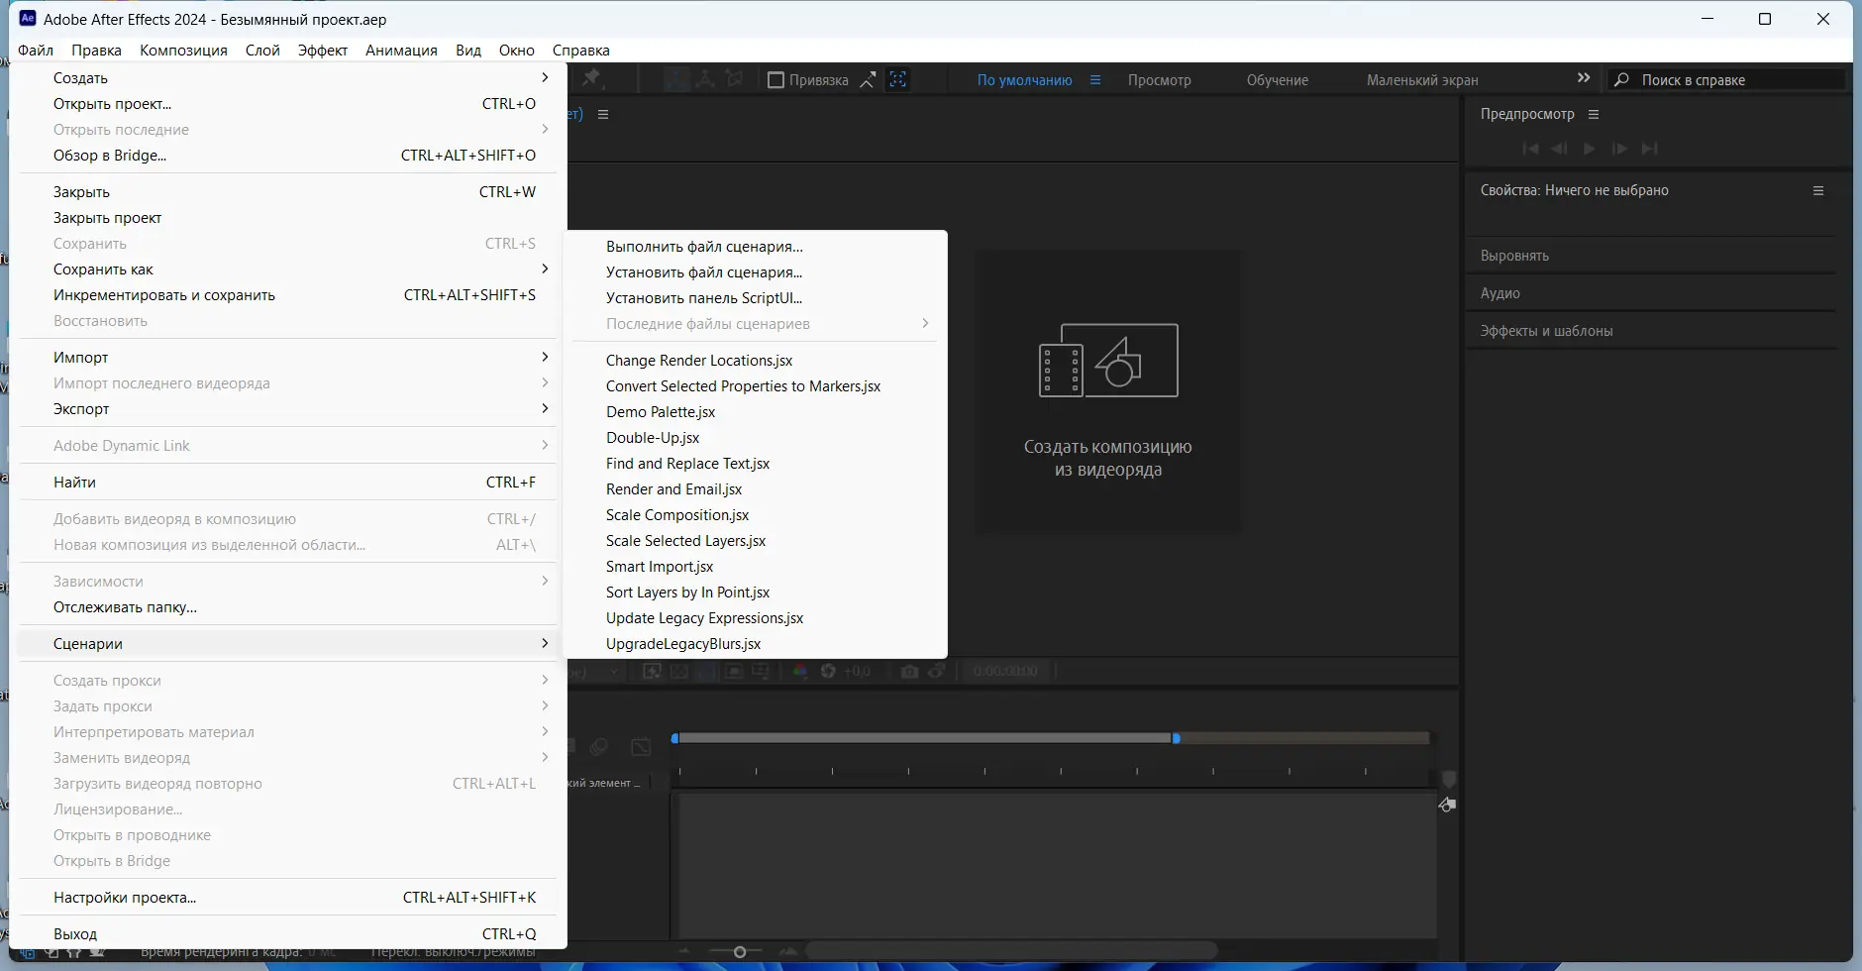Viewport: 1862px width, 971px height.
Task: Choose Настройки проекта… menu entry
Action: point(288,898)
